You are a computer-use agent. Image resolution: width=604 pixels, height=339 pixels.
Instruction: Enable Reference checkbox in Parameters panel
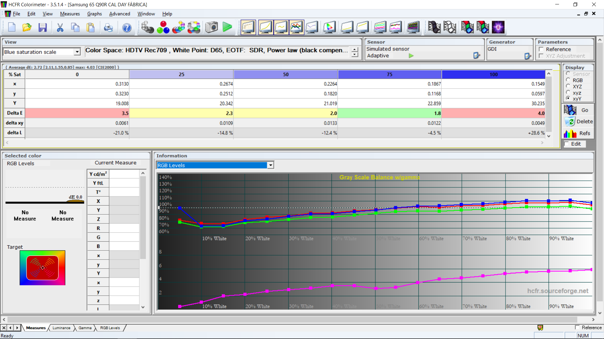[x=541, y=49]
